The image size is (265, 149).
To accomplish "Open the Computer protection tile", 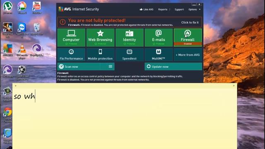I will [71, 37].
